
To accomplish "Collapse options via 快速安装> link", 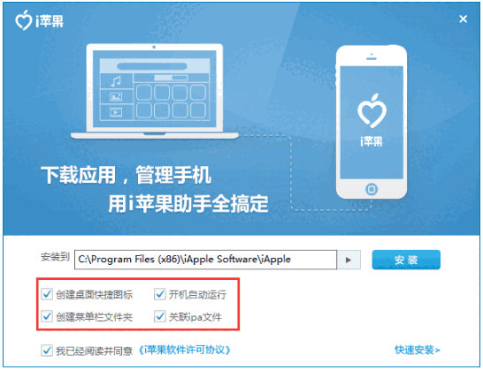I will click(x=418, y=350).
